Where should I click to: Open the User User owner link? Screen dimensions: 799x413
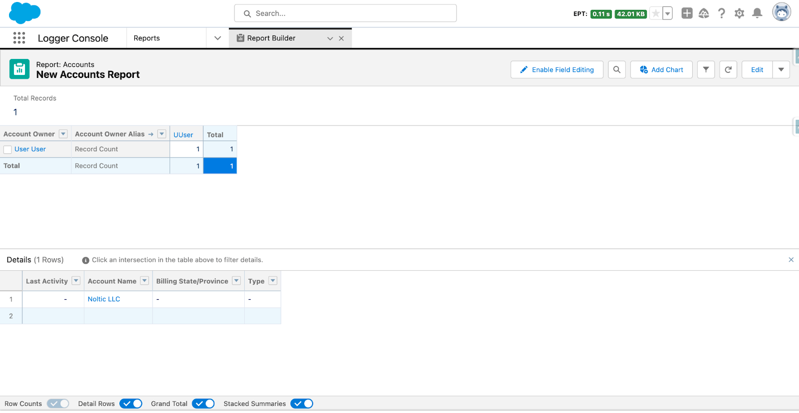pyautogui.click(x=30, y=149)
